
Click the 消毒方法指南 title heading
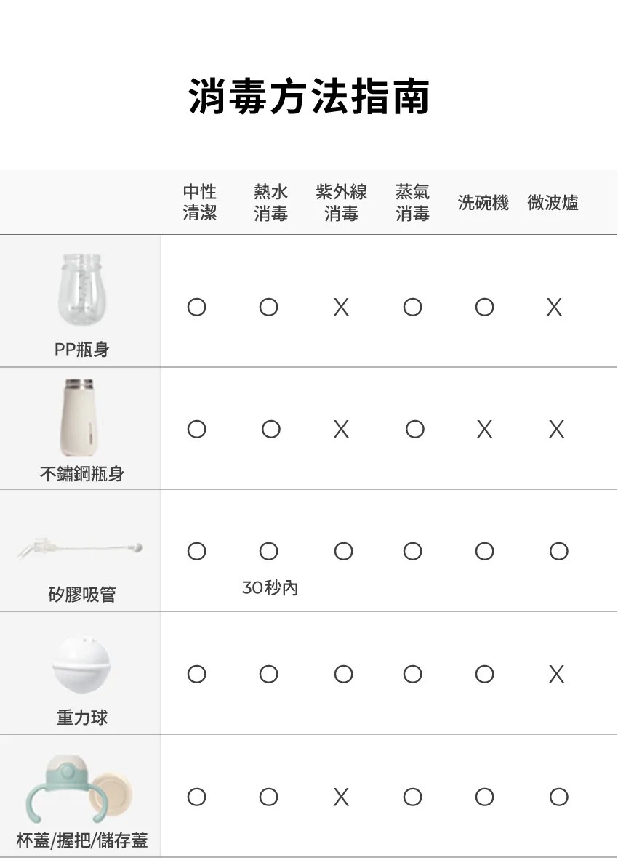pos(309,97)
